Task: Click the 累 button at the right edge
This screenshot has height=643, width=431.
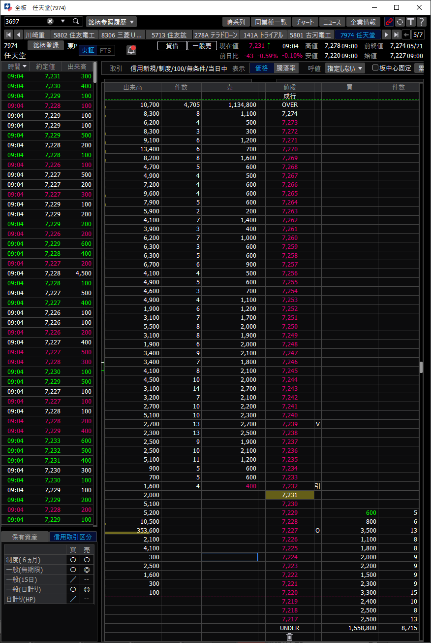Action: click(421, 68)
